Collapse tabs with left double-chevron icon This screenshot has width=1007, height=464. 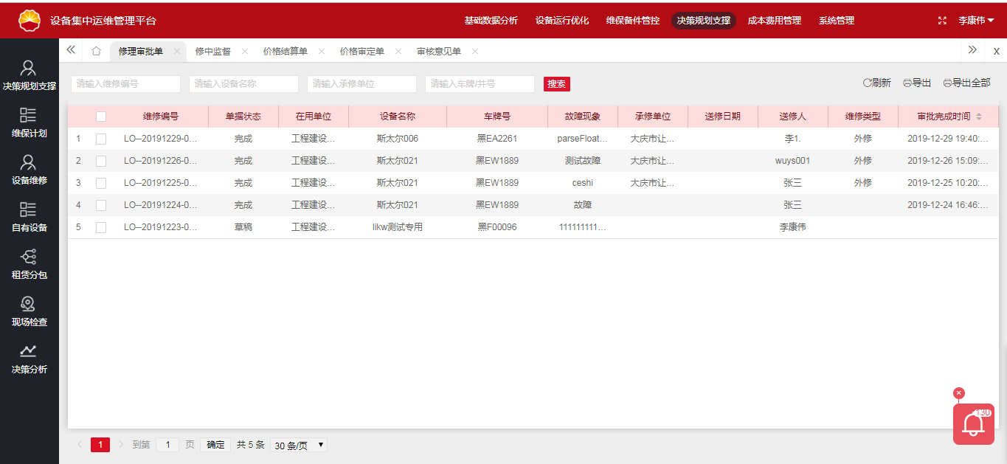[x=71, y=50]
